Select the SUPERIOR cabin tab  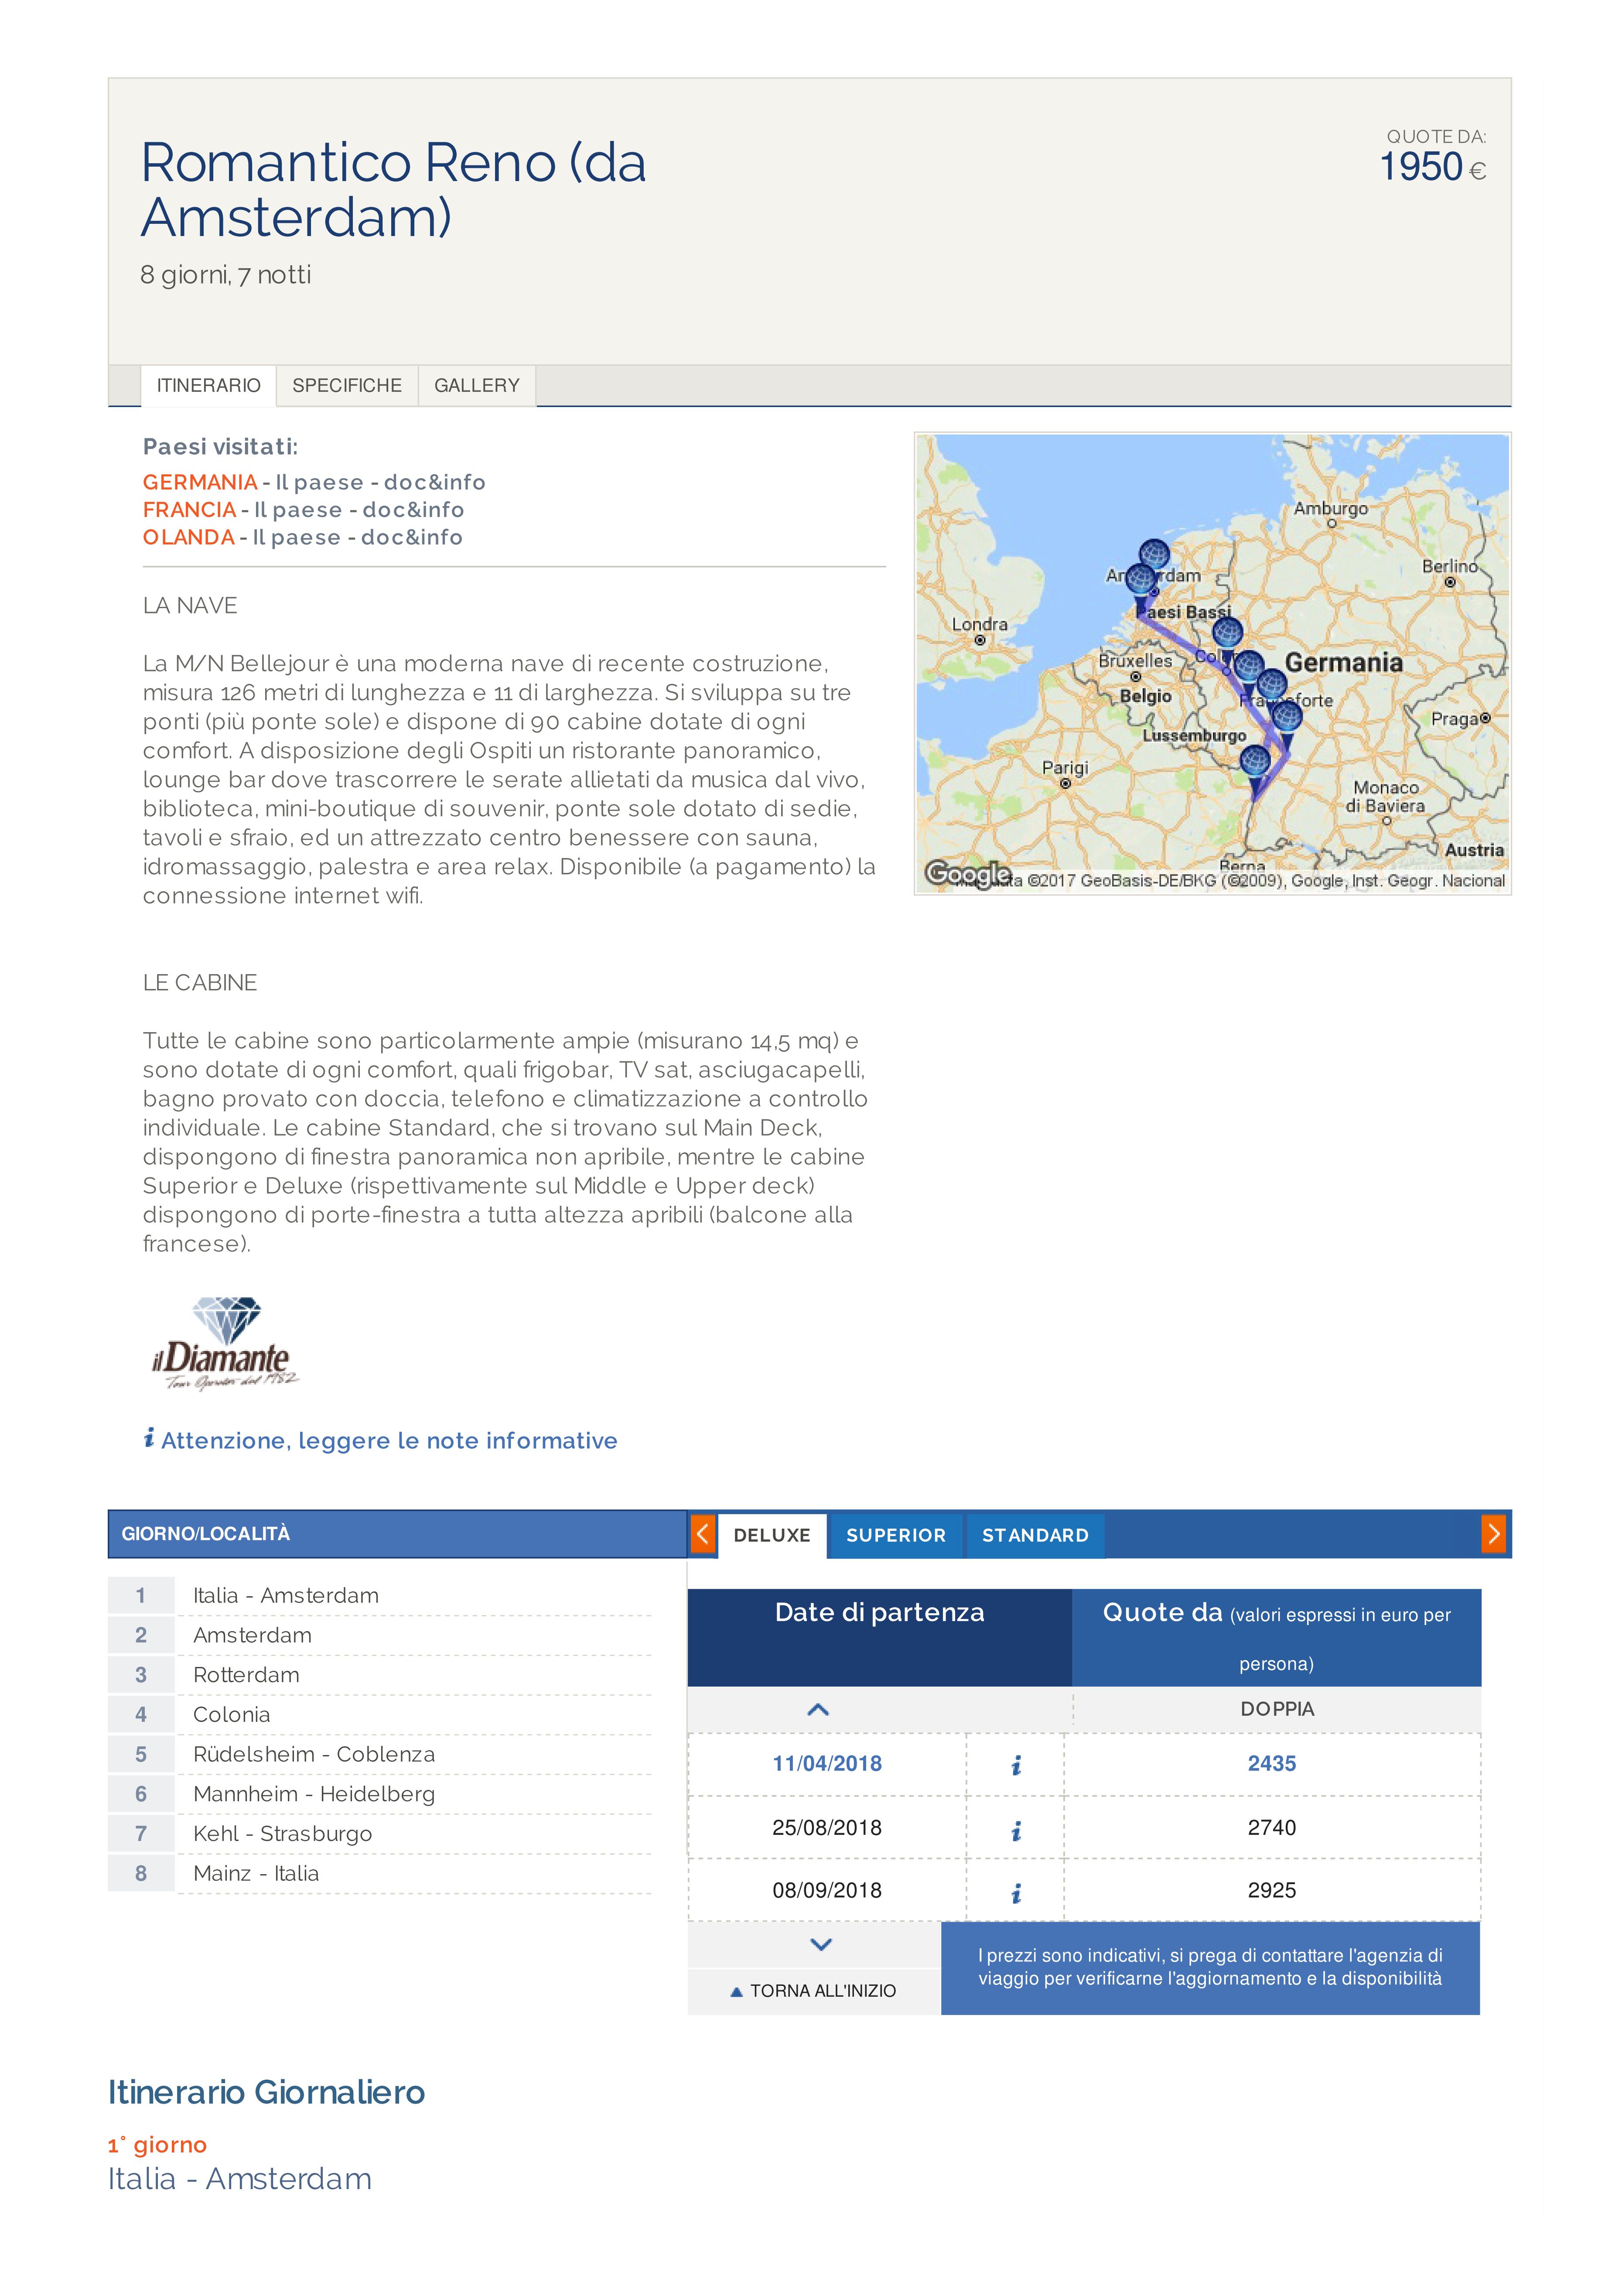(896, 1535)
